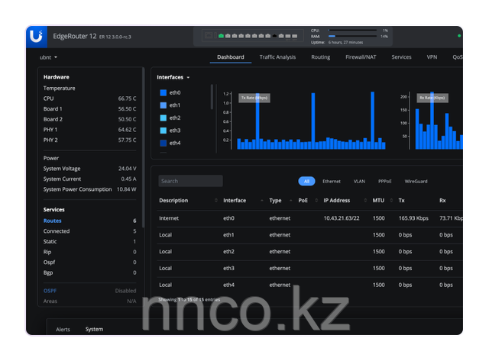
Task: Click the interfaces legend scrollbar
Action: pyautogui.click(x=212, y=97)
